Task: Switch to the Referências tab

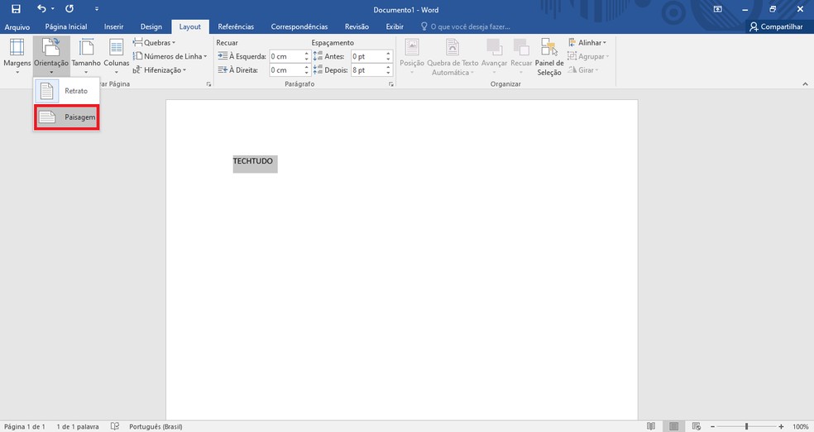Action: coord(236,26)
